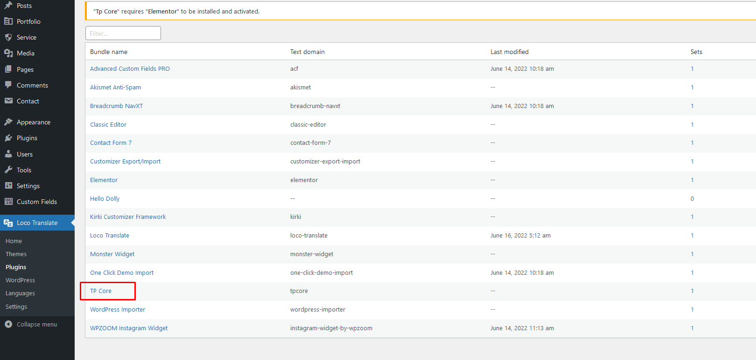Open Advanced Custom Fields PRO bundle
Screen dimensions: 756x360
pyautogui.click(x=130, y=68)
